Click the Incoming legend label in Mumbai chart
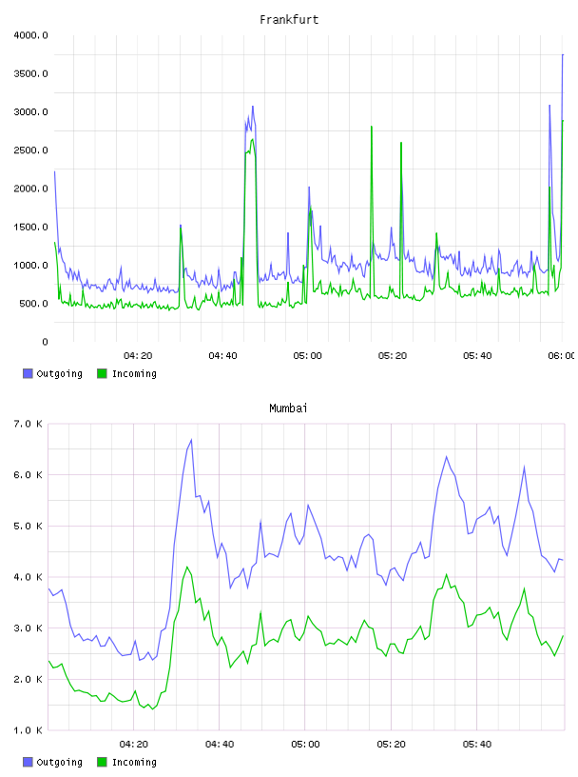The width and height of the screenshot is (578, 777). 134,762
